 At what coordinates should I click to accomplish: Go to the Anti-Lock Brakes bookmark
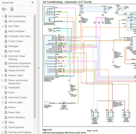tap(17, 21)
